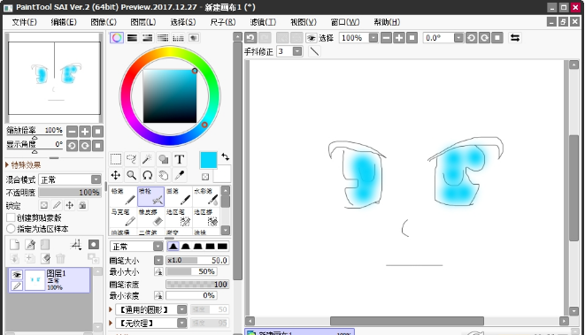Toggle selection visibility eye next to 选择
The height and width of the screenshot is (335, 585).
tap(311, 38)
